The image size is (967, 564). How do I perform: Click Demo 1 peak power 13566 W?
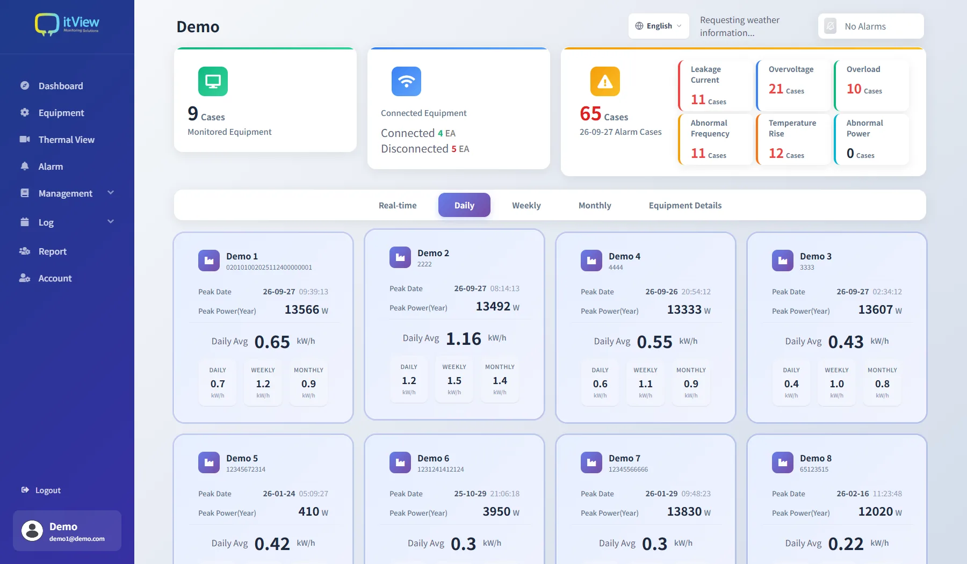click(306, 310)
